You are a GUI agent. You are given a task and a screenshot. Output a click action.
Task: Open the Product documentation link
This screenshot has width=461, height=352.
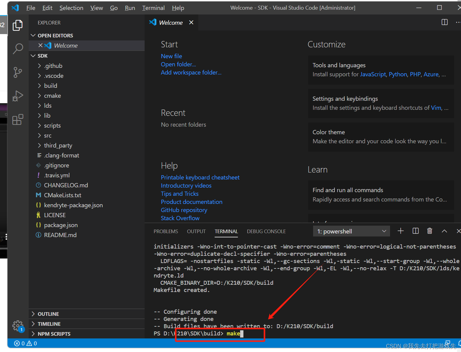(x=192, y=202)
